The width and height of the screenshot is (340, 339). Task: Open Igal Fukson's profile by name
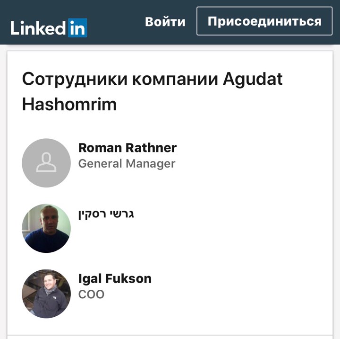(x=115, y=278)
